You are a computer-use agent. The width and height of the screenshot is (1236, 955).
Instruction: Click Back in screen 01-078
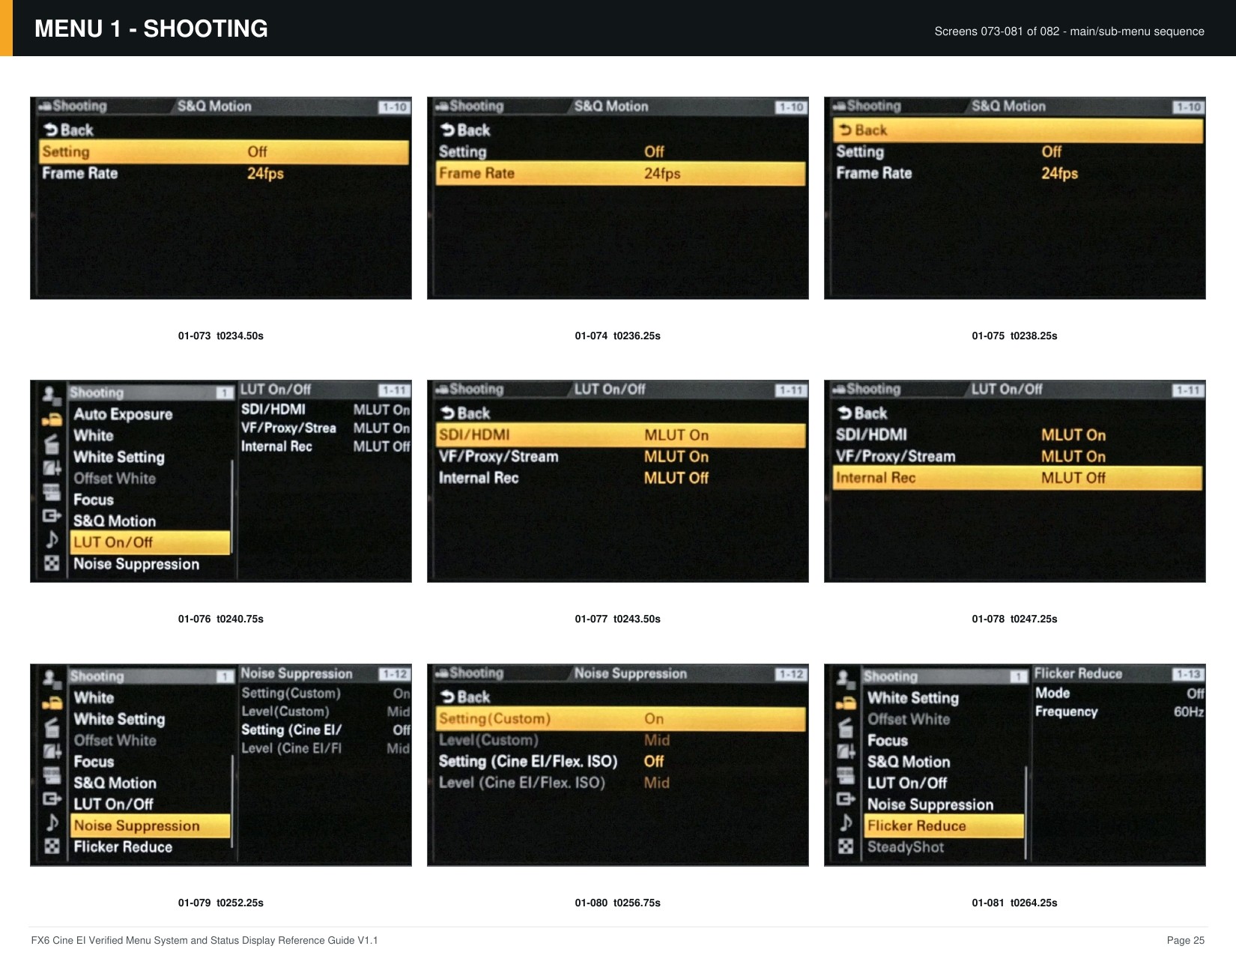[x=863, y=413]
